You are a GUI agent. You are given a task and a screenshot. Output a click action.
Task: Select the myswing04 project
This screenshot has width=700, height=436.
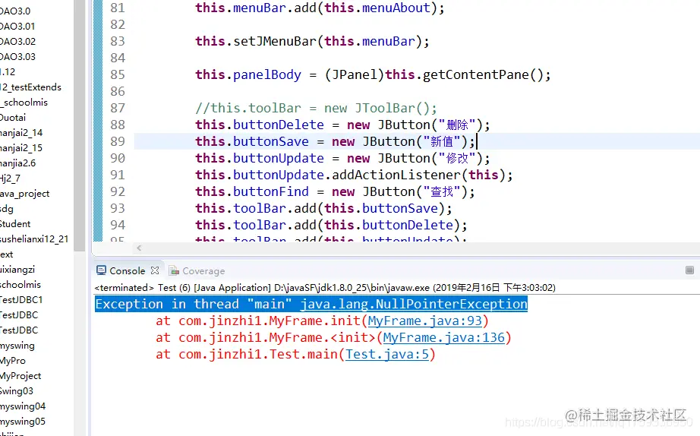click(23, 406)
